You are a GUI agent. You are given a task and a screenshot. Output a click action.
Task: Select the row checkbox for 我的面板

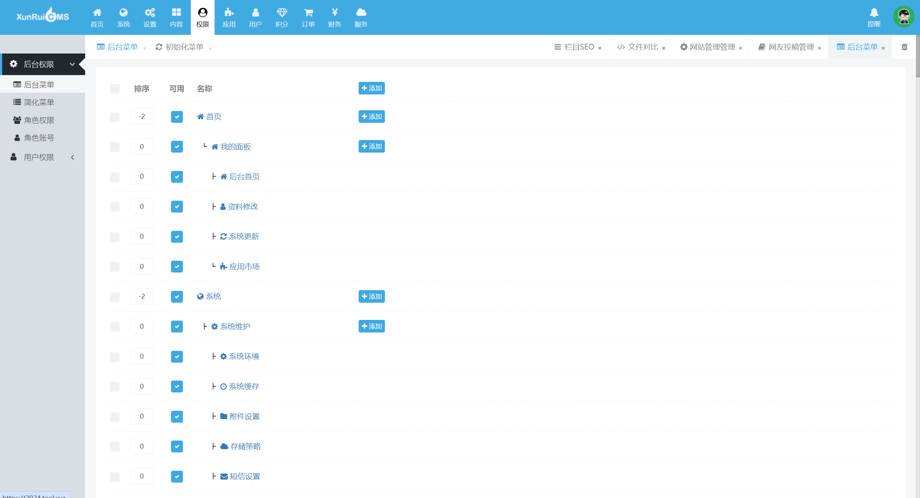click(115, 146)
